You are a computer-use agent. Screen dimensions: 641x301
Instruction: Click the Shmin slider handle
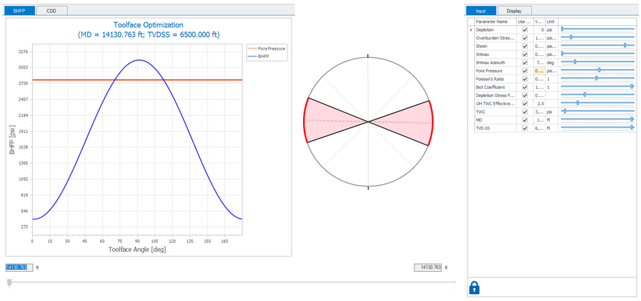(x=625, y=46)
